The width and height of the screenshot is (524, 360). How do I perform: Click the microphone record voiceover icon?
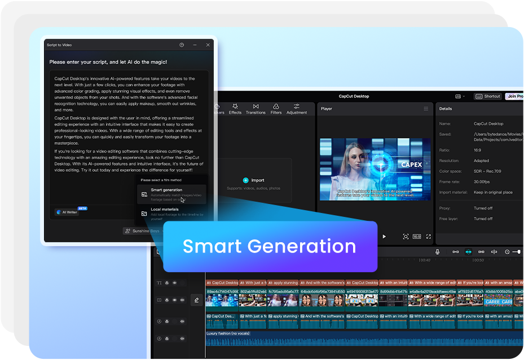(x=438, y=252)
